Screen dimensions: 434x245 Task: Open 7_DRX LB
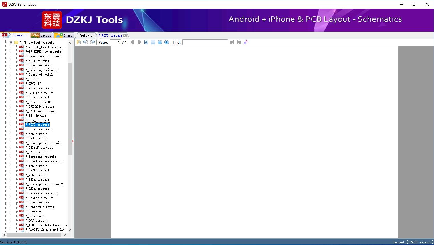[32, 79]
